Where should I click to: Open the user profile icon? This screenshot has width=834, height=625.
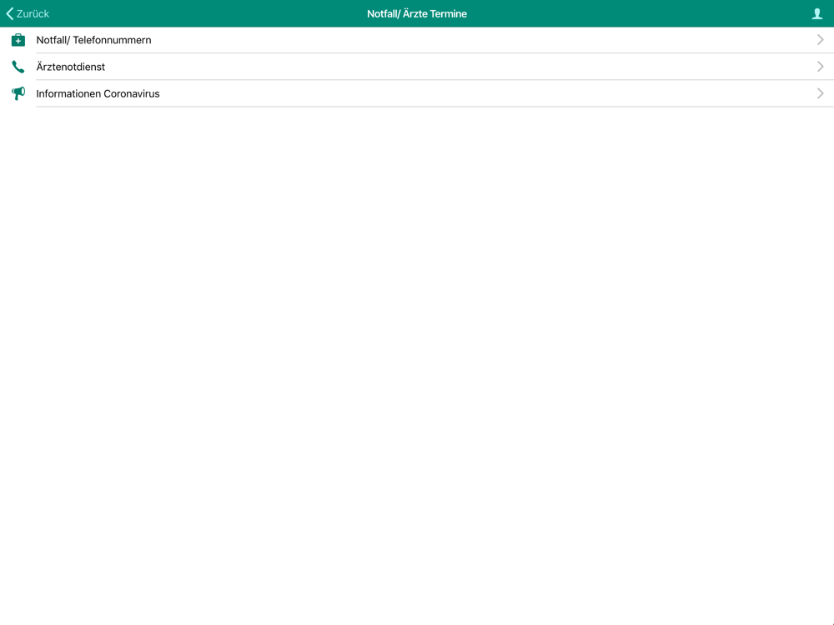point(817,14)
